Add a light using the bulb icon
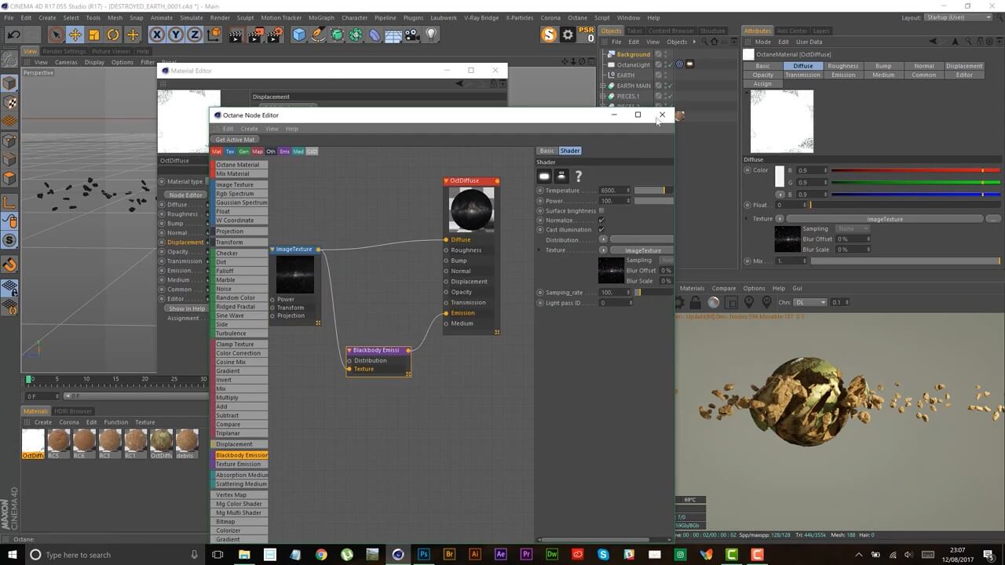 click(431, 35)
